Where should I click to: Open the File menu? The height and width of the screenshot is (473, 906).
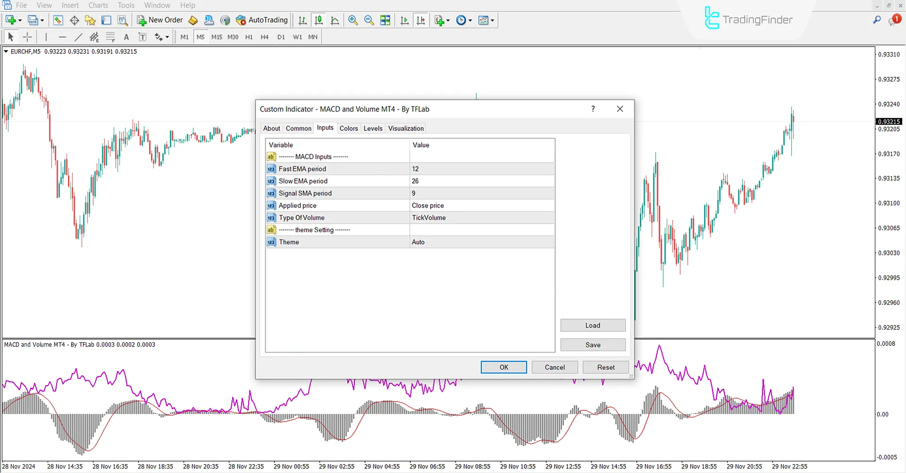(x=21, y=5)
